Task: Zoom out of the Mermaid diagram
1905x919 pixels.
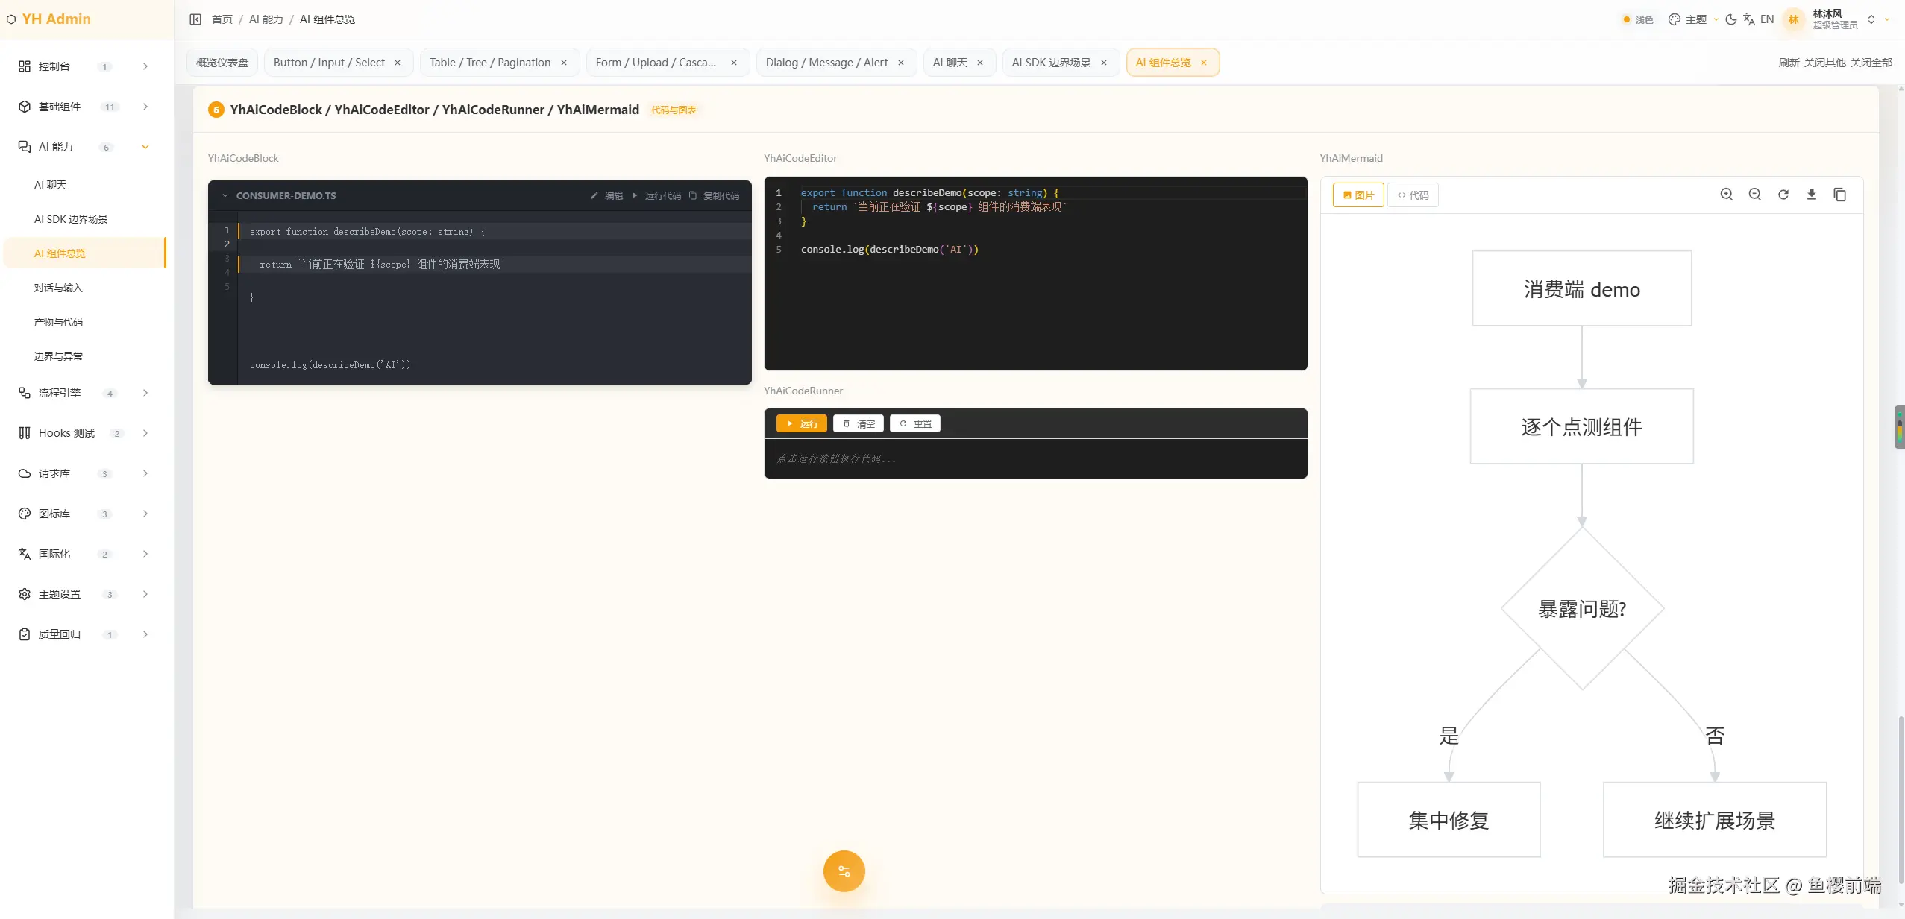Action: [x=1754, y=195]
